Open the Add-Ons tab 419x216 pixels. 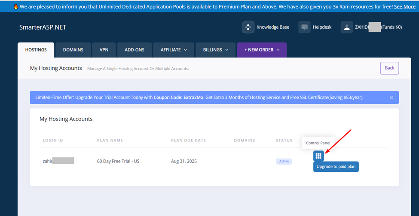pyautogui.click(x=135, y=50)
